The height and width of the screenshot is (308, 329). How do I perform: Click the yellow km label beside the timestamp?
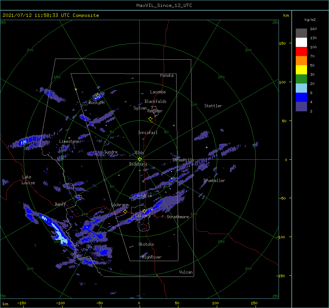[286, 15]
